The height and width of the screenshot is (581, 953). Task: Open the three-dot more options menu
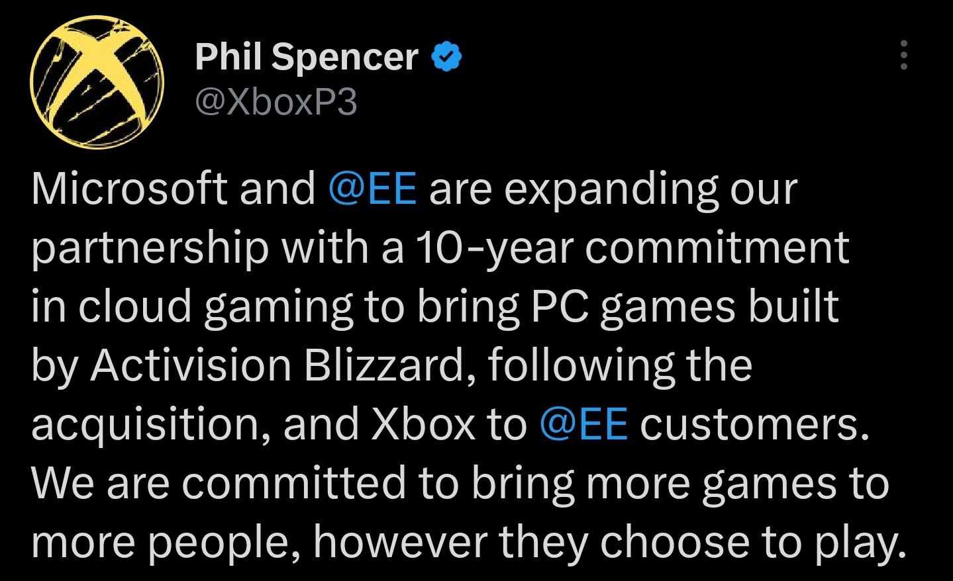(903, 55)
